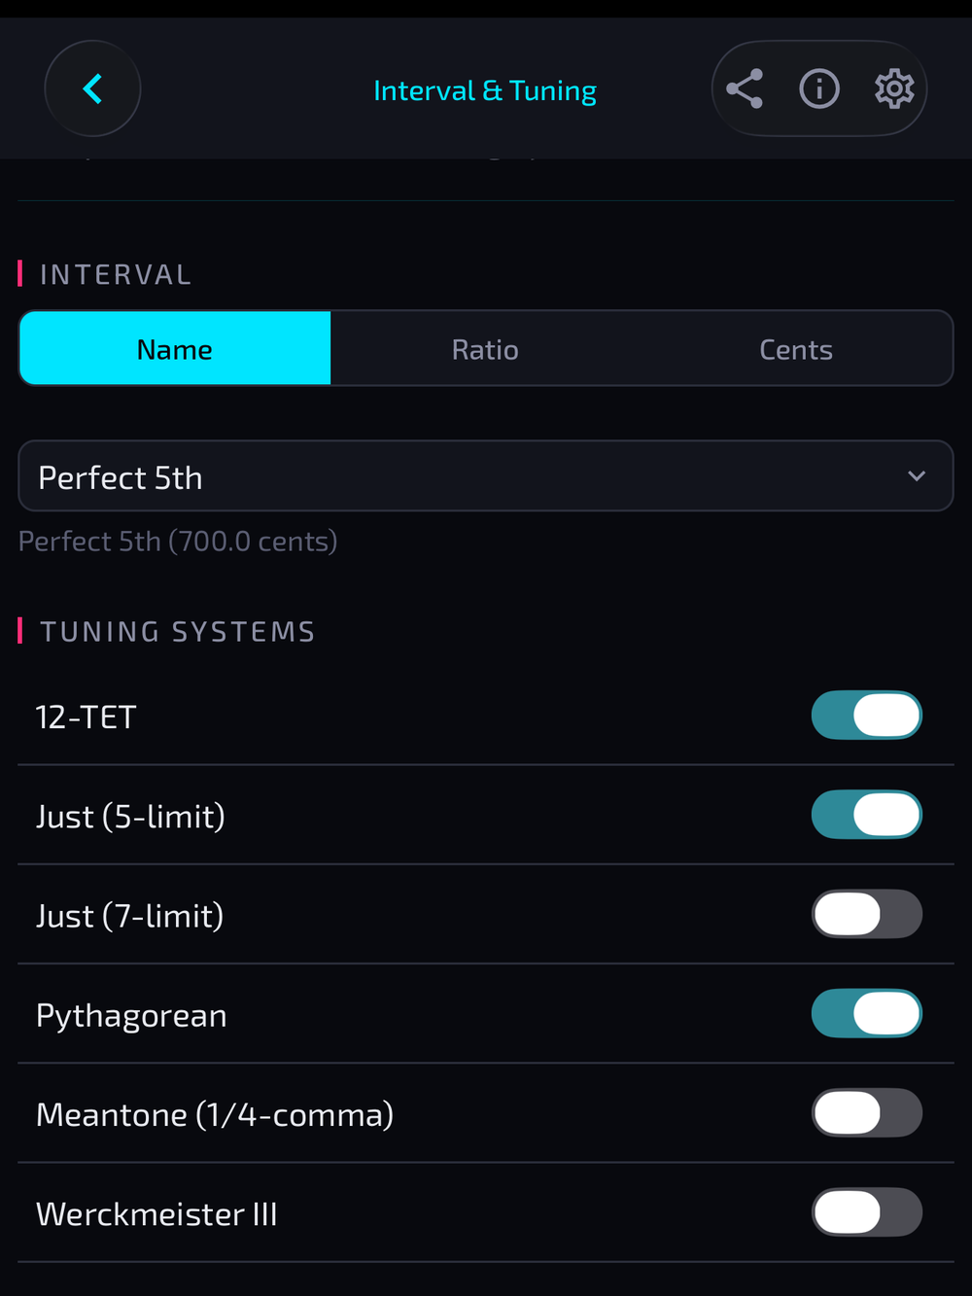Tap the Interval section header
Image resolution: width=972 pixels, height=1296 pixels.
[115, 273]
